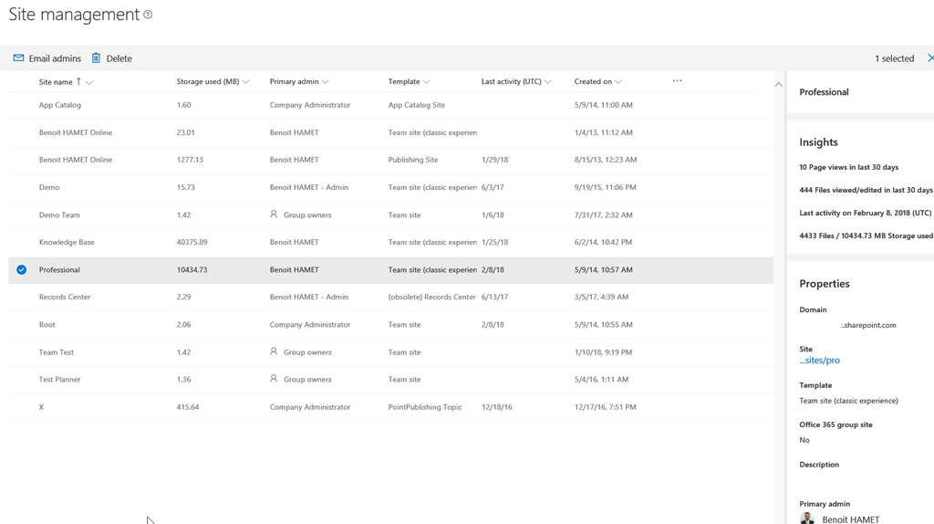Click the sort arrow beside Site name
Viewport: 934px width, 524px height.
(78, 82)
